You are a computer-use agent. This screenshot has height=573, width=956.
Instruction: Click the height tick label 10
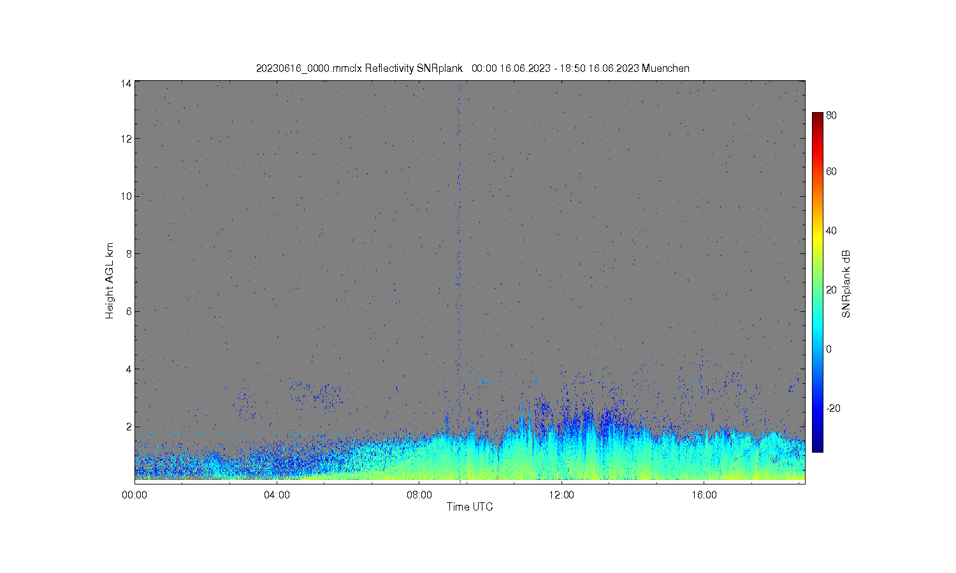pyautogui.click(x=126, y=196)
